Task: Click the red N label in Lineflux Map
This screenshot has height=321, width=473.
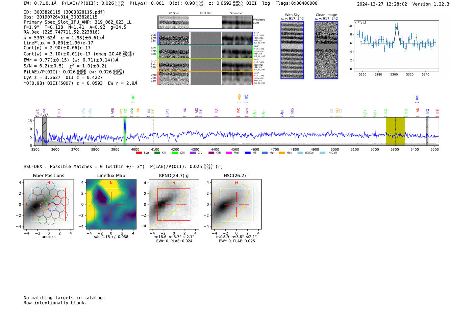Action: click(x=111, y=183)
